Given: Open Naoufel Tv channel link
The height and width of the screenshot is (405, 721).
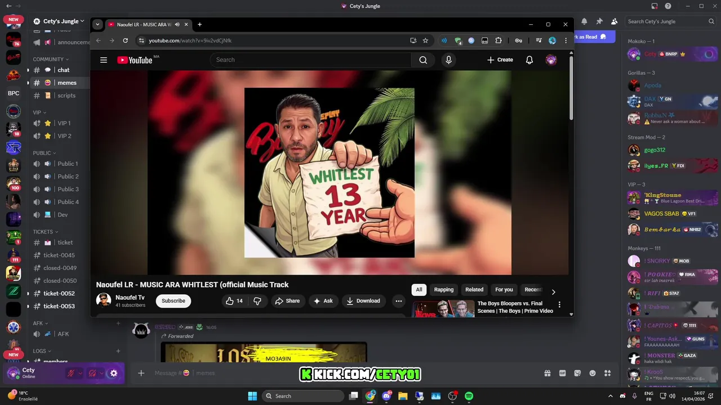Looking at the screenshot, I should pyautogui.click(x=130, y=298).
